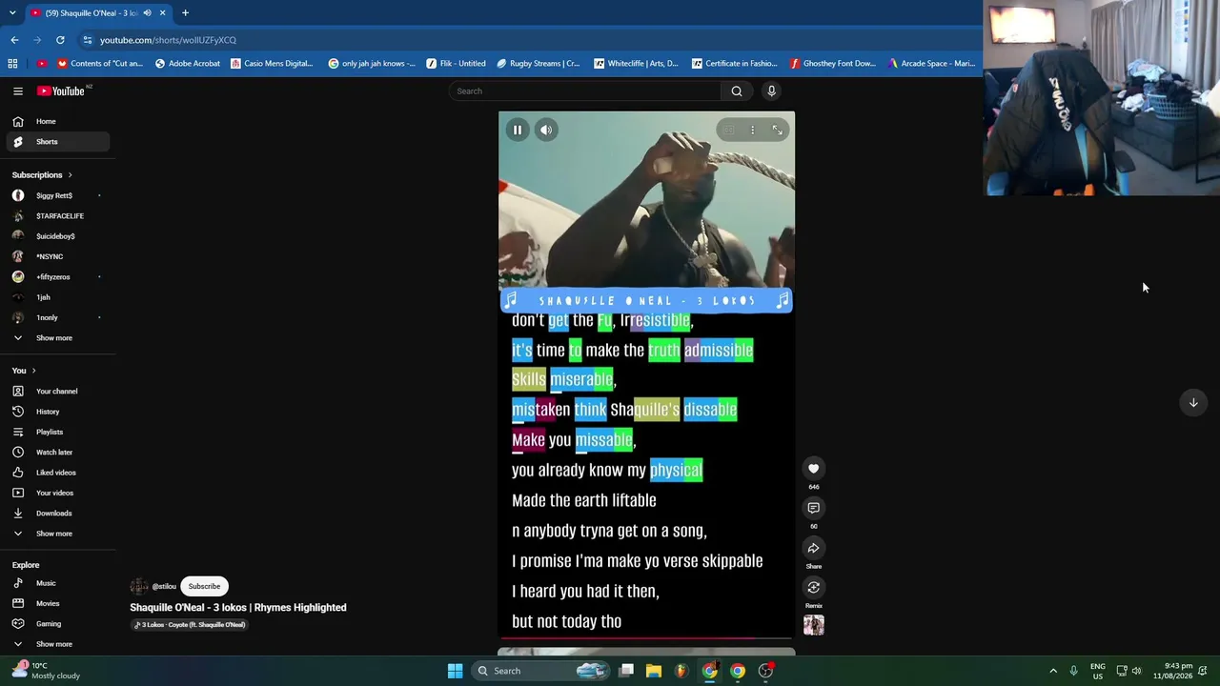Screen dimensions: 1220x686
Task: Go to the next Short with down arrow
Action: click(x=1192, y=402)
